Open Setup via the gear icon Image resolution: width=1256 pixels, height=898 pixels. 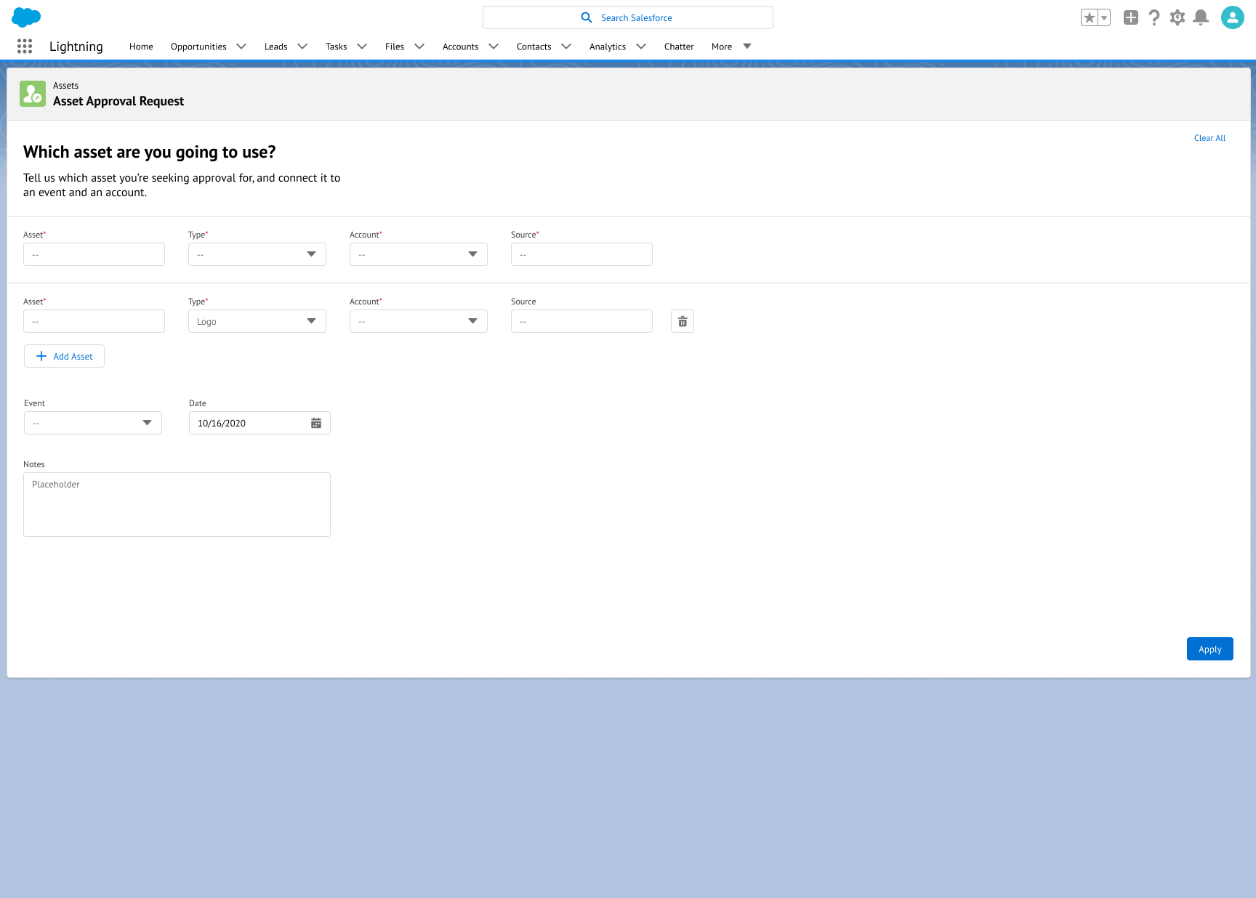[x=1177, y=17]
